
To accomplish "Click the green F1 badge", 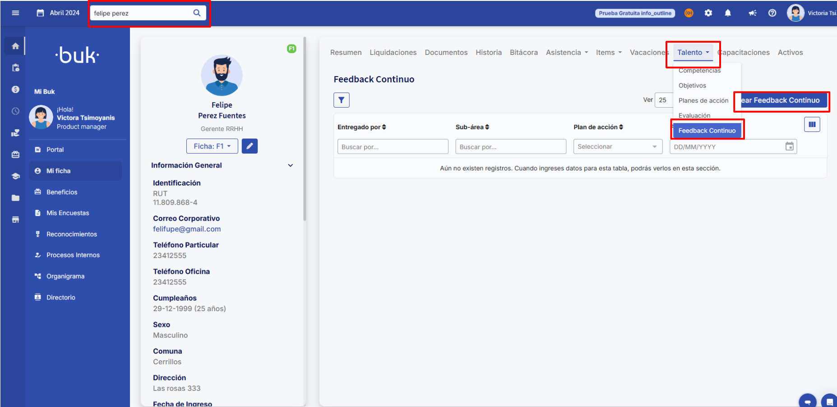I will [291, 49].
